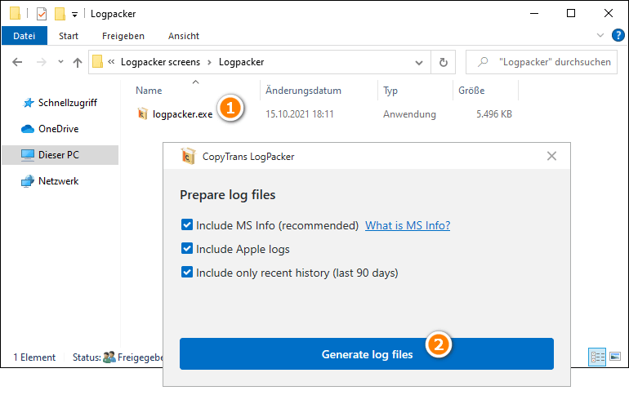629x404 pixels.
Task: Go back with the left arrow button
Action: point(17,62)
